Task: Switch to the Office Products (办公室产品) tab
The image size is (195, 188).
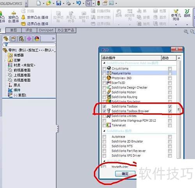Action: point(66,30)
